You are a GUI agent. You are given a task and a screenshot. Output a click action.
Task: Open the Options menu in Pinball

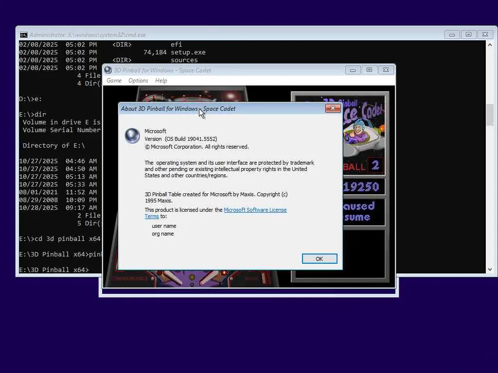pos(138,81)
